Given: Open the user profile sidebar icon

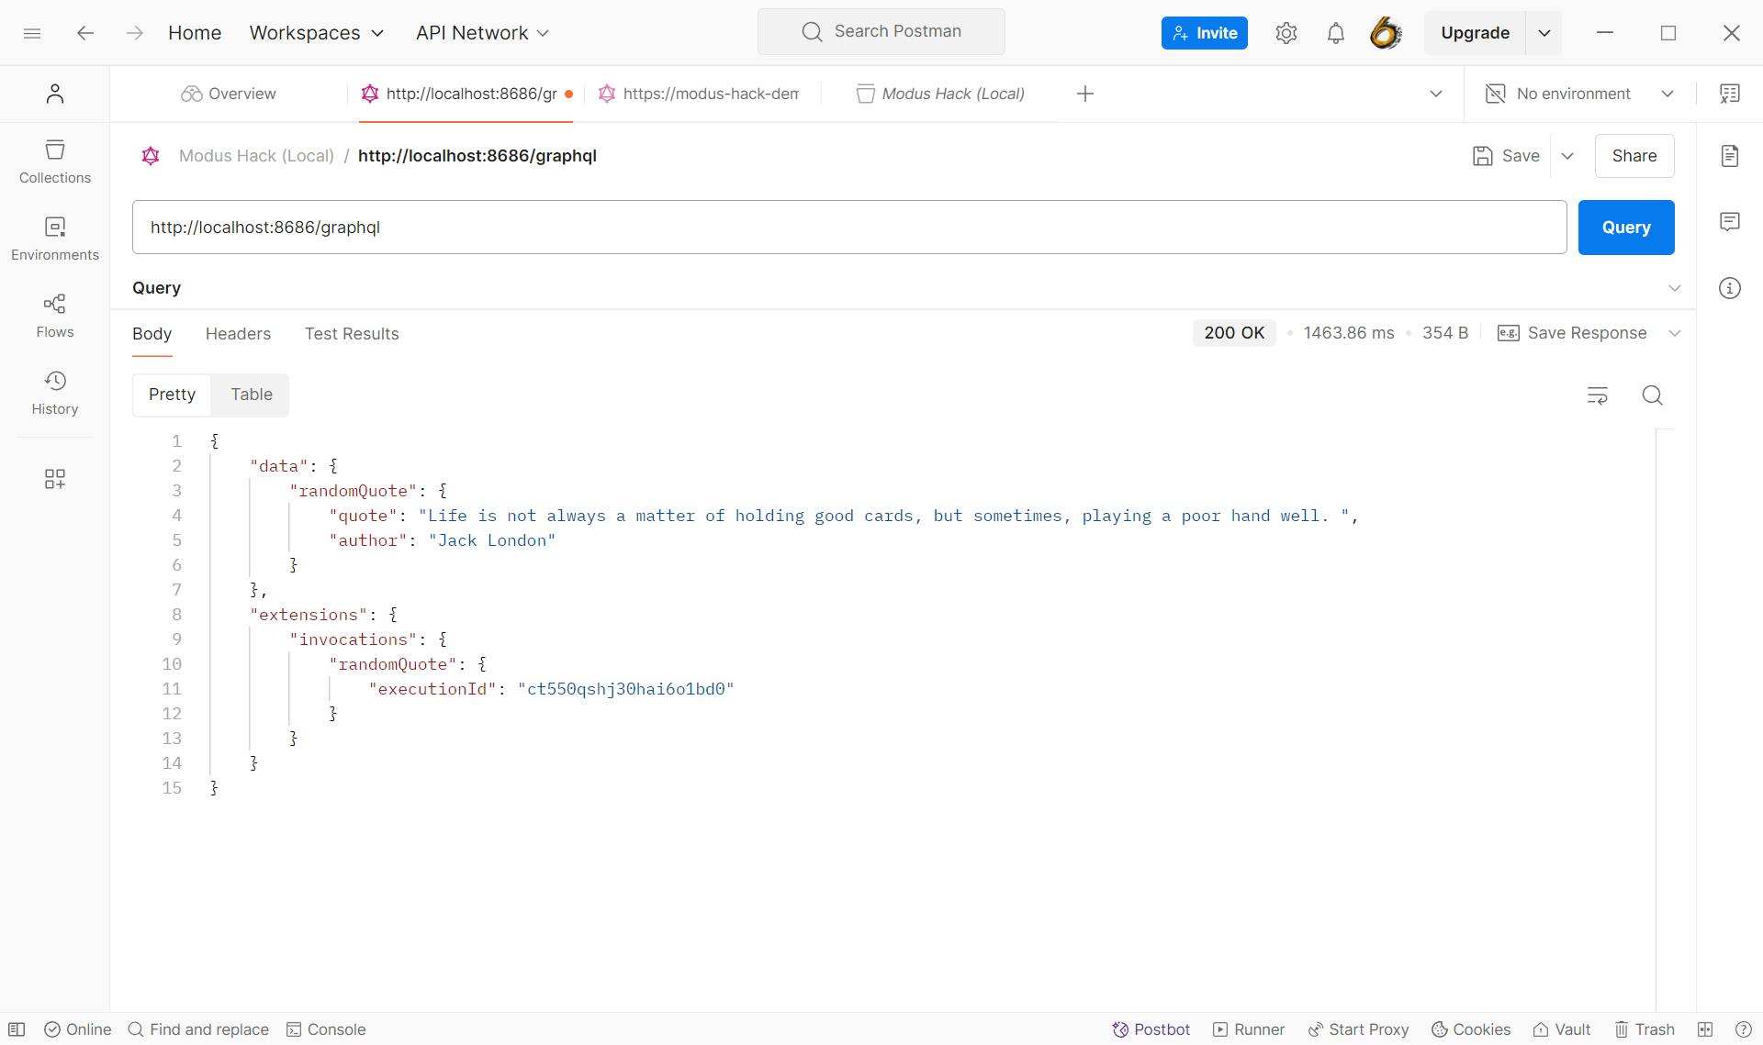Looking at the screenshot, I should [55, 94].
